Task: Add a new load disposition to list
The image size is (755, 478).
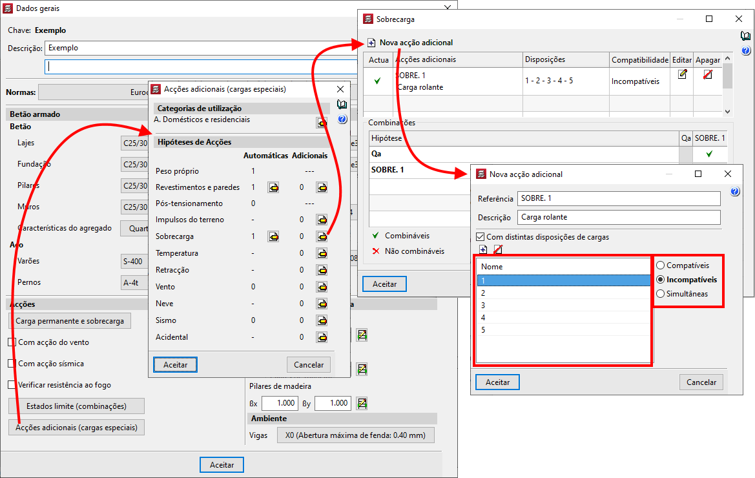Action: click(484, 249)
